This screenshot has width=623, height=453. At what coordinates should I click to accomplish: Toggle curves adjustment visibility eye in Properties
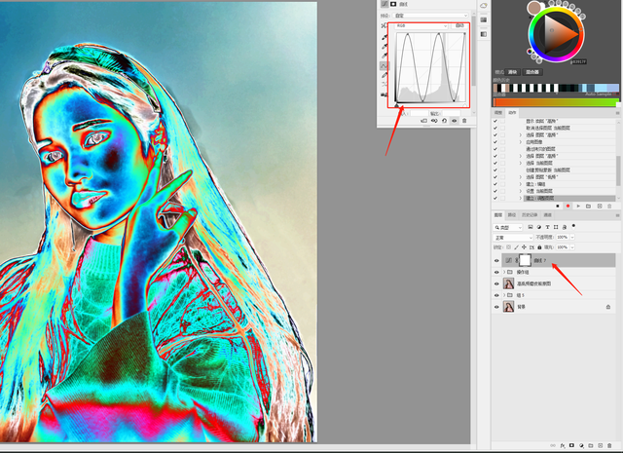(454, 121)
